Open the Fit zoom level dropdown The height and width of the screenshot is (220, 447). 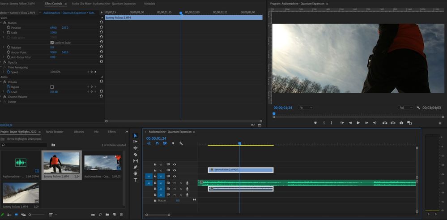point(306,108)
